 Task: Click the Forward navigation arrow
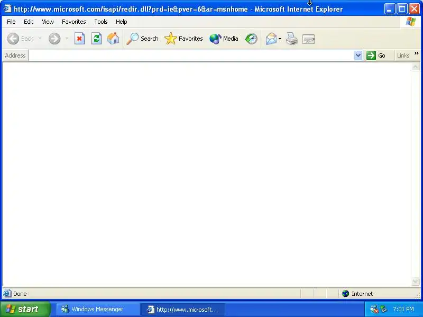point(54,39)
